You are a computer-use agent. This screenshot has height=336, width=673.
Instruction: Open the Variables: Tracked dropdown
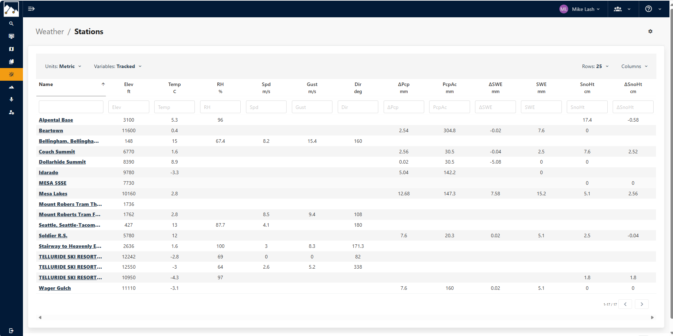(118, 66)
